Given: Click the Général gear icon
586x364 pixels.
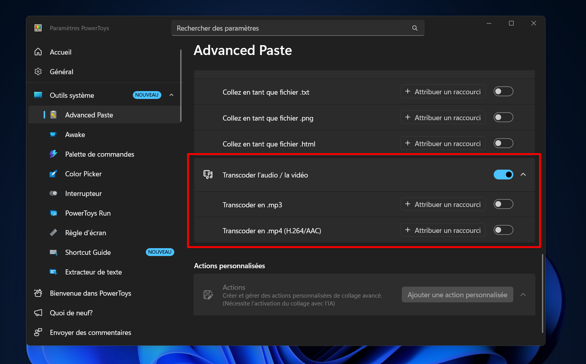Looking at the screenshot, I should pyautogui.click(x=38, y=71).
